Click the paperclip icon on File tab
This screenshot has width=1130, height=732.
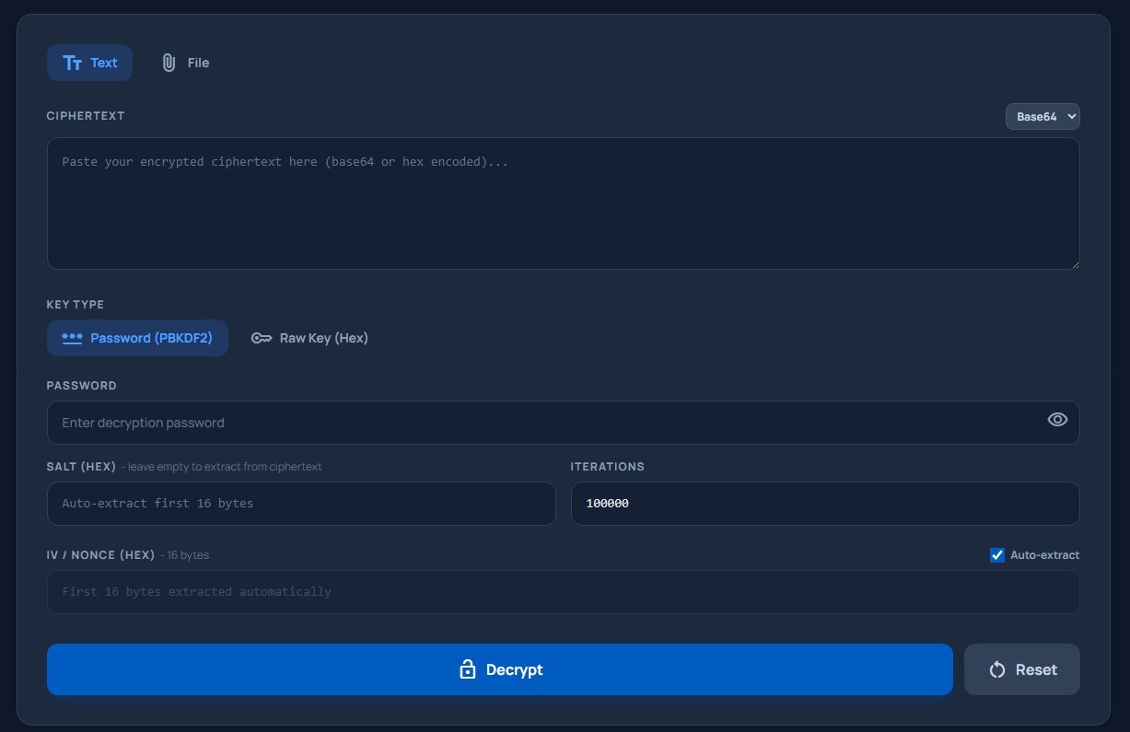point(169,63)
